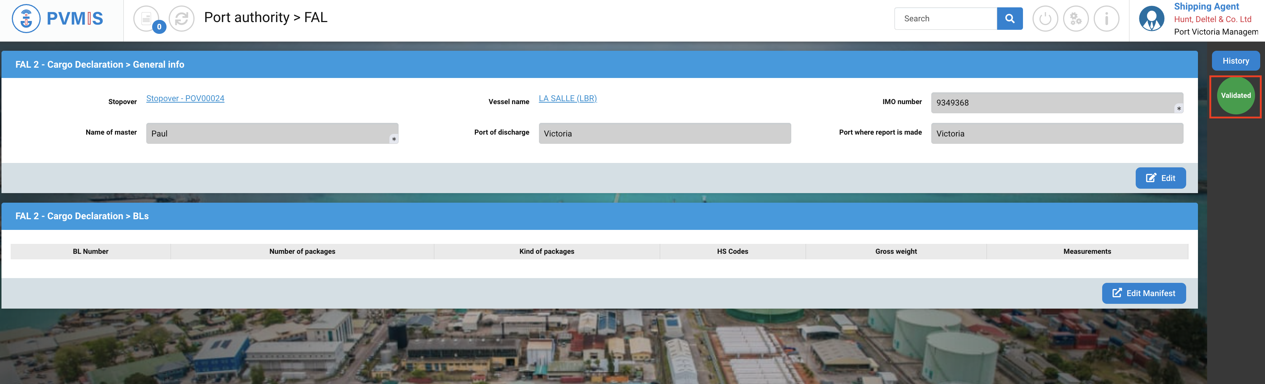
Task: Click the green Validated status badge
Action: click(x=1236, y=96)
